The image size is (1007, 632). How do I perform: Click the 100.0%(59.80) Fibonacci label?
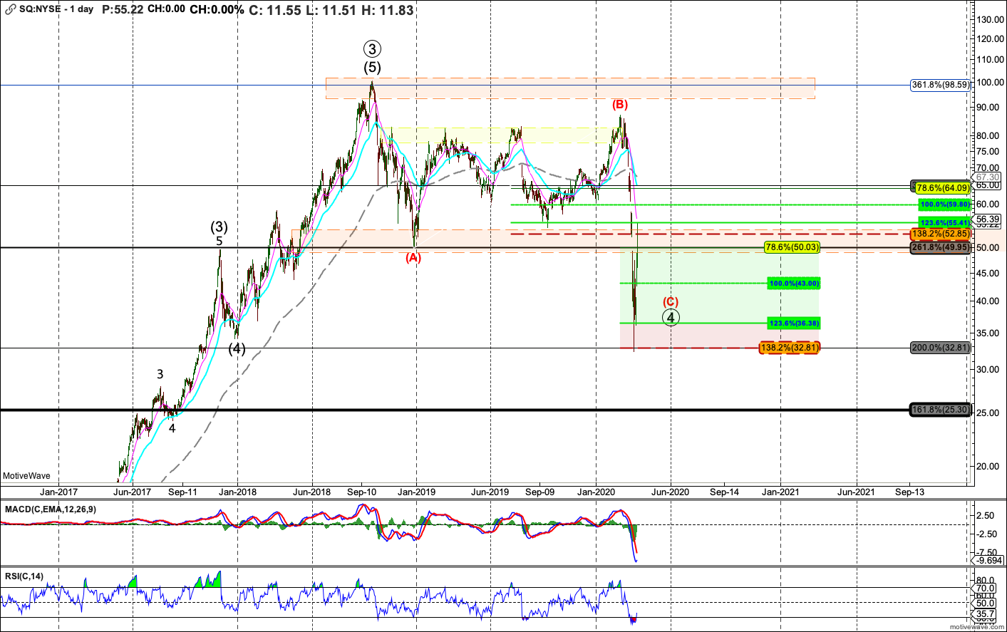(944, 204)
